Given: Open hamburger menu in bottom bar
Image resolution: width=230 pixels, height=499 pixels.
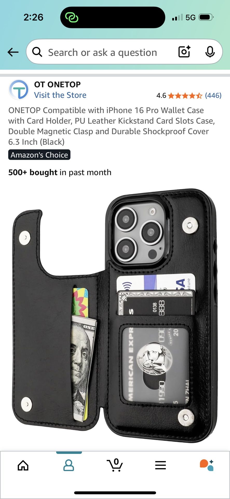Looking at the screenshot, I should coord(160,465).
